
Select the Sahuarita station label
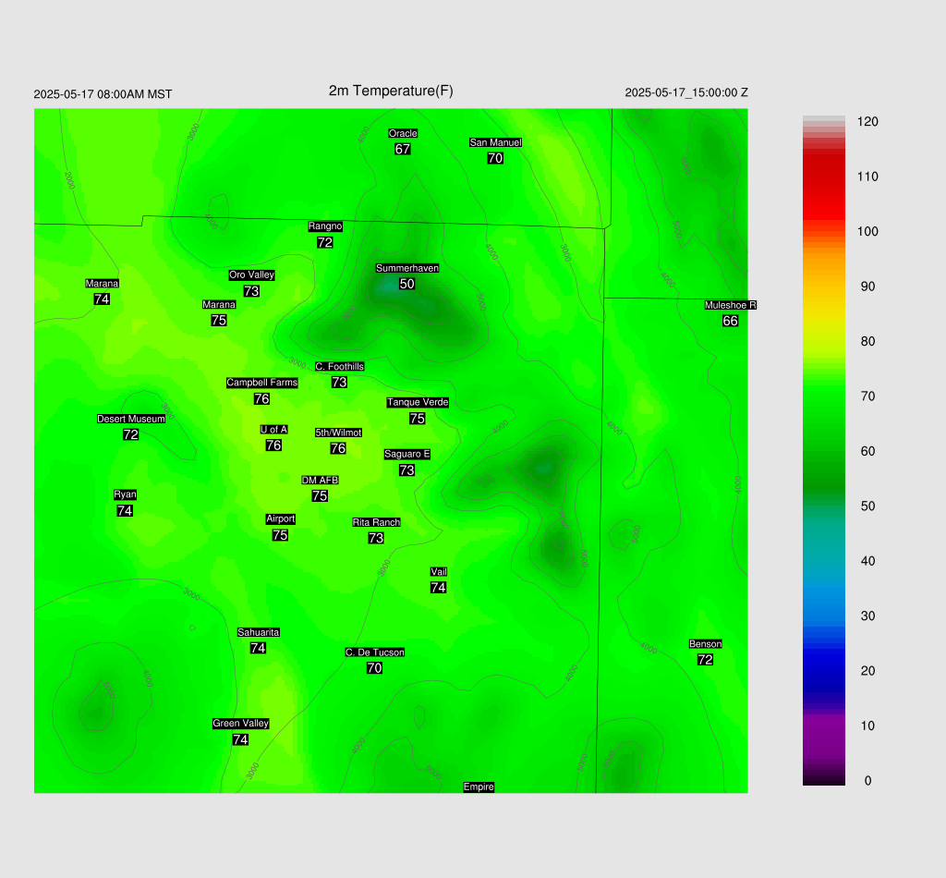[259, 632]
